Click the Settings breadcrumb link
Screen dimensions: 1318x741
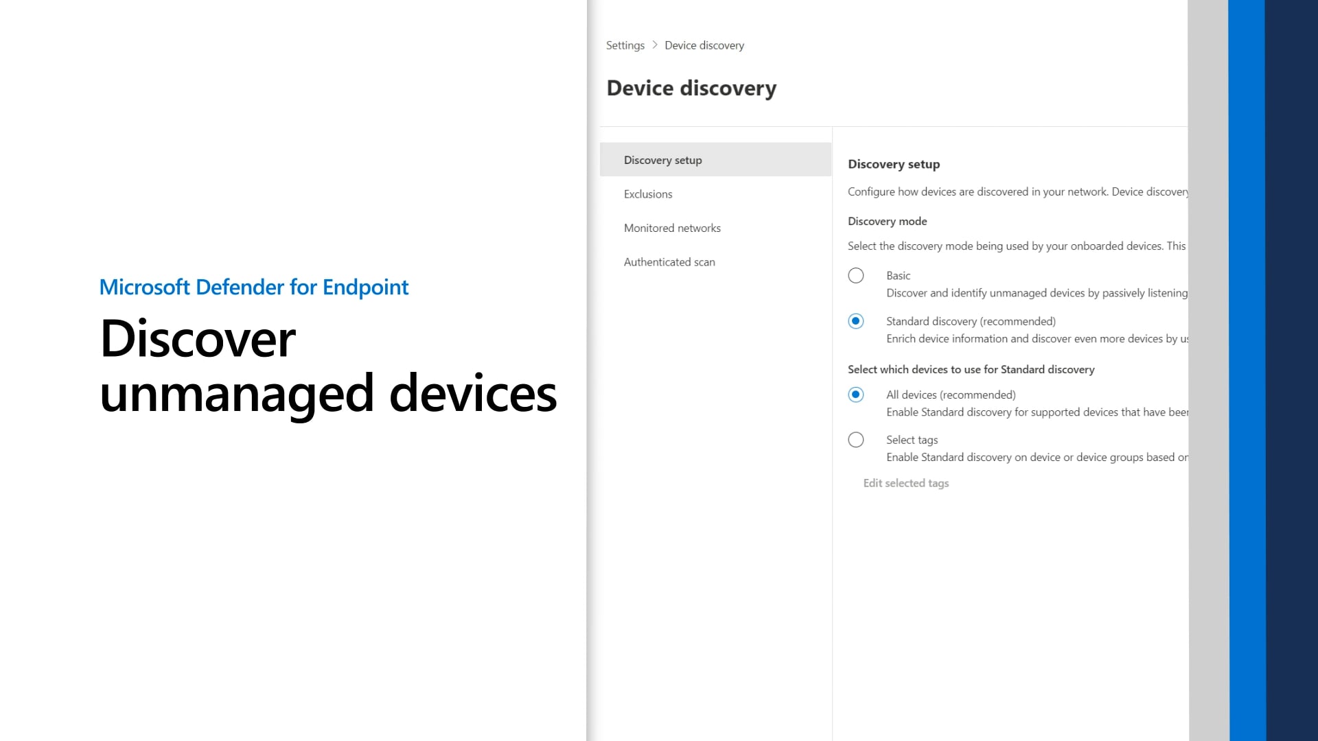pos(625,45)
